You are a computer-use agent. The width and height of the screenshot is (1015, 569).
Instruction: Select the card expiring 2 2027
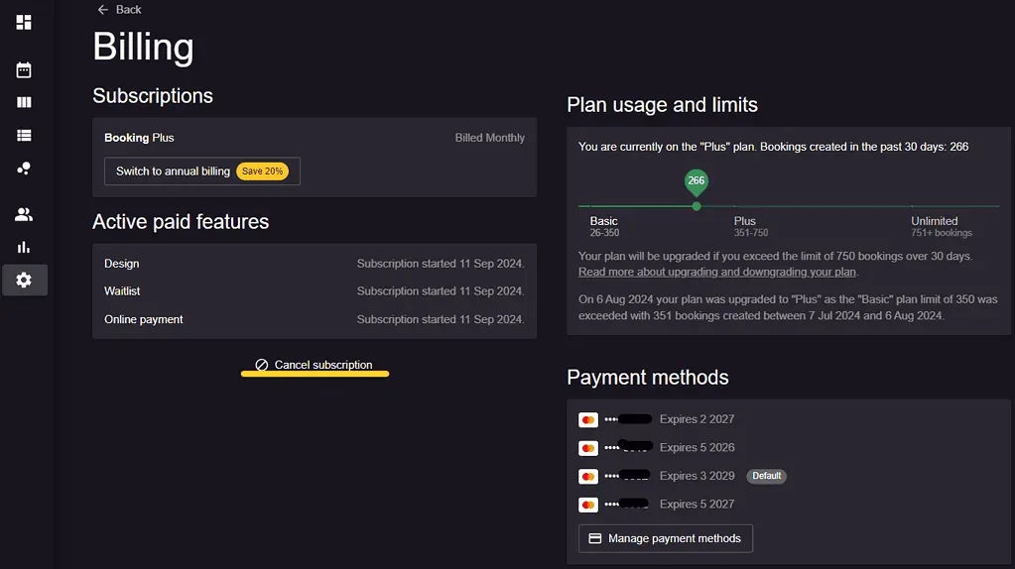click(x=657, y=419)
